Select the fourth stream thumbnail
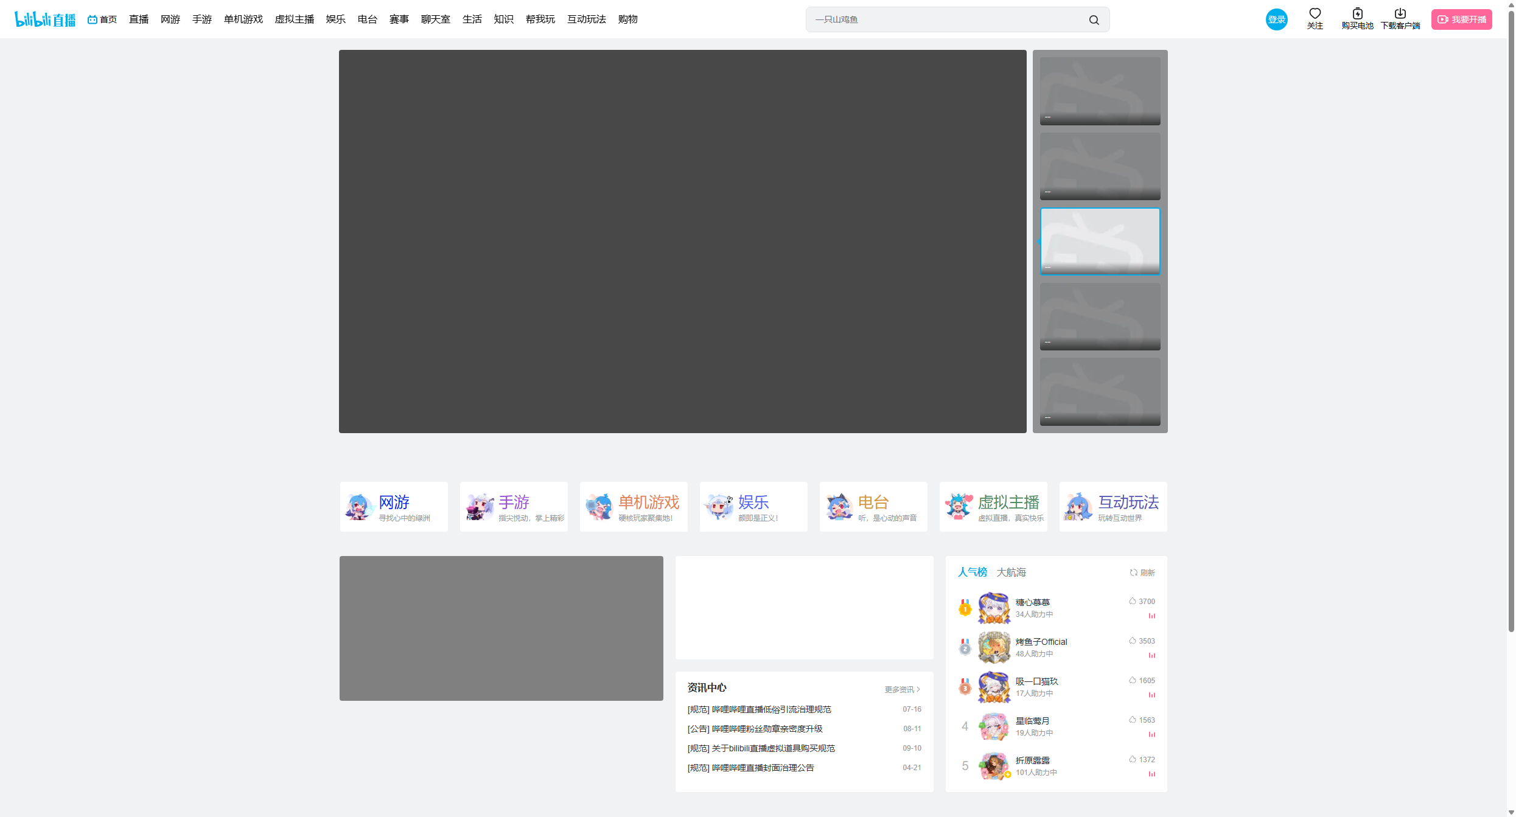This screenshot has height=817, width=1516. [1100, 316]
